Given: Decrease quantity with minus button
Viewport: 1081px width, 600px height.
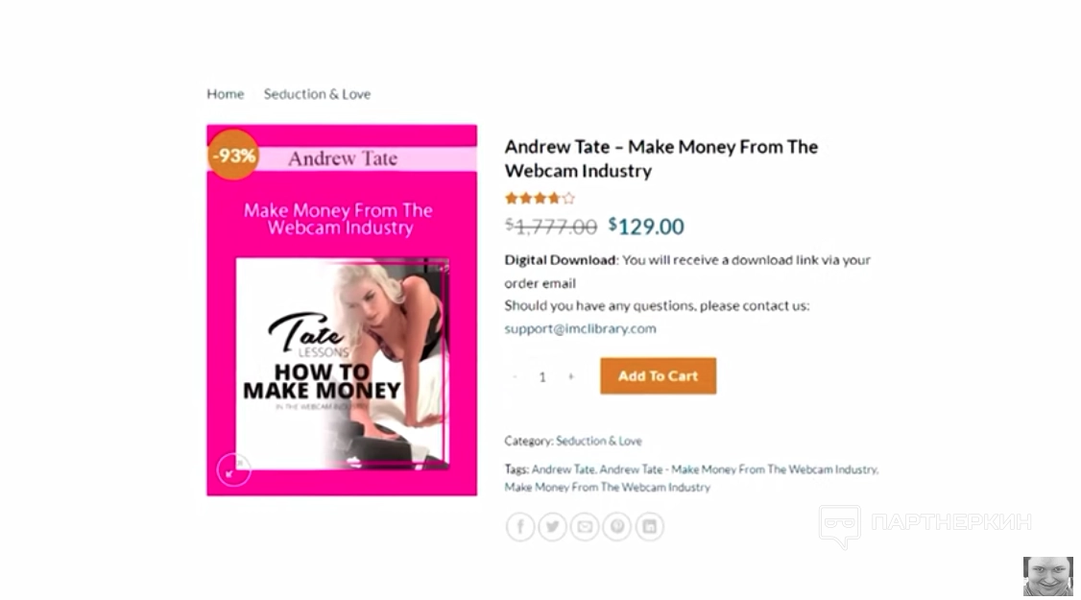Looking at the screenshot, I should click(515, 376).
